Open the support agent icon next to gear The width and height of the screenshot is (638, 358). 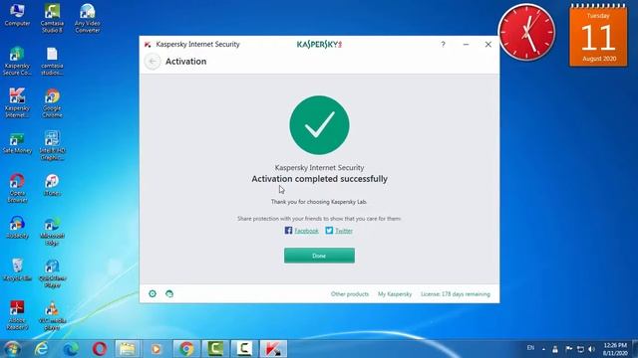(x=169, y=293)
